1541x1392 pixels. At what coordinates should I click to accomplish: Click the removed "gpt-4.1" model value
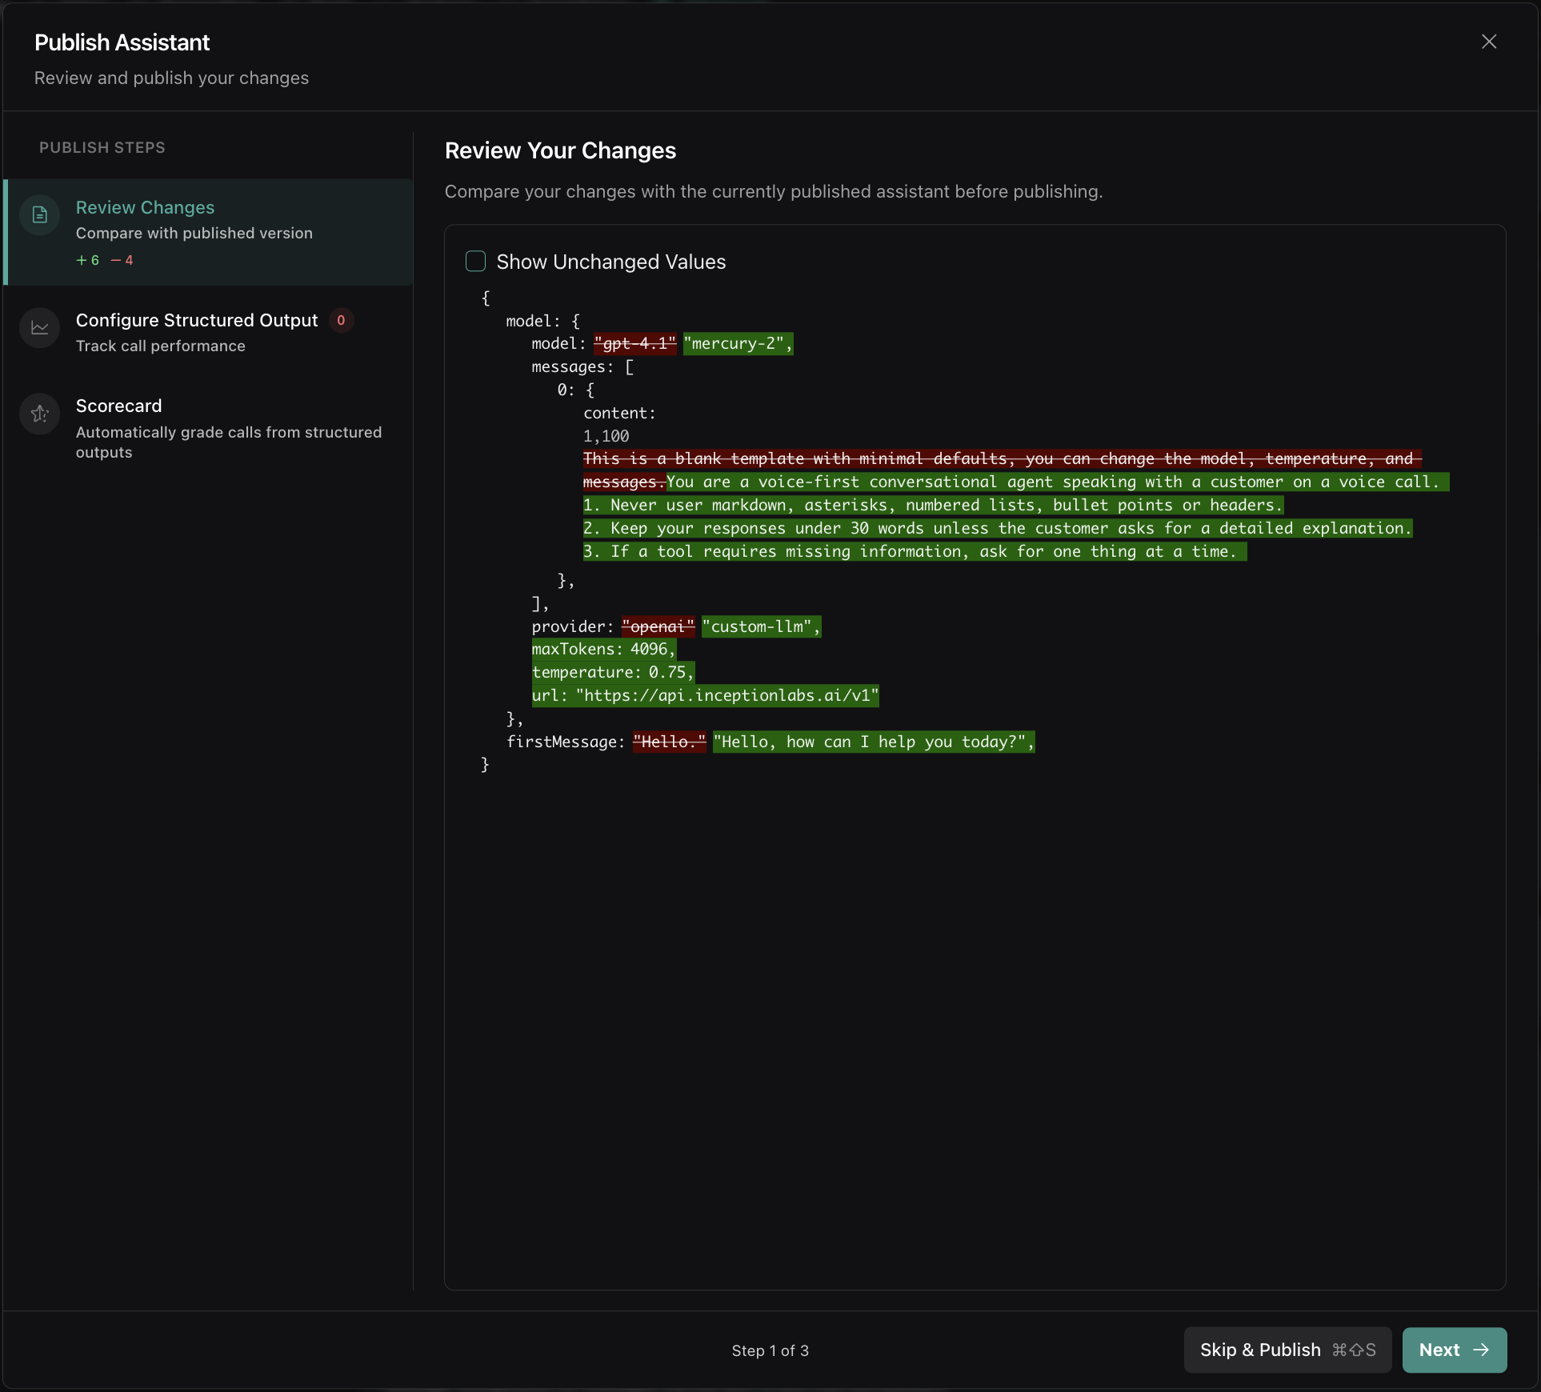pos(635,343)
